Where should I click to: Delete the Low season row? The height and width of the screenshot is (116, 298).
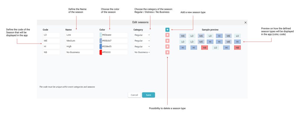pos(167,35)
